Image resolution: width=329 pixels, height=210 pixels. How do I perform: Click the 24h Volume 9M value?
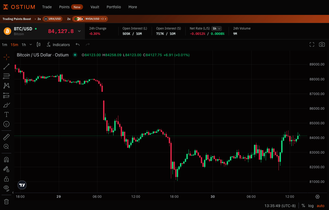pos(235,34)
